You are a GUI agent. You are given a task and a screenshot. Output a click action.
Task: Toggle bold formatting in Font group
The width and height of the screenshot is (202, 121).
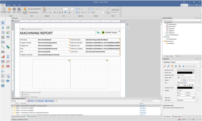55,12
